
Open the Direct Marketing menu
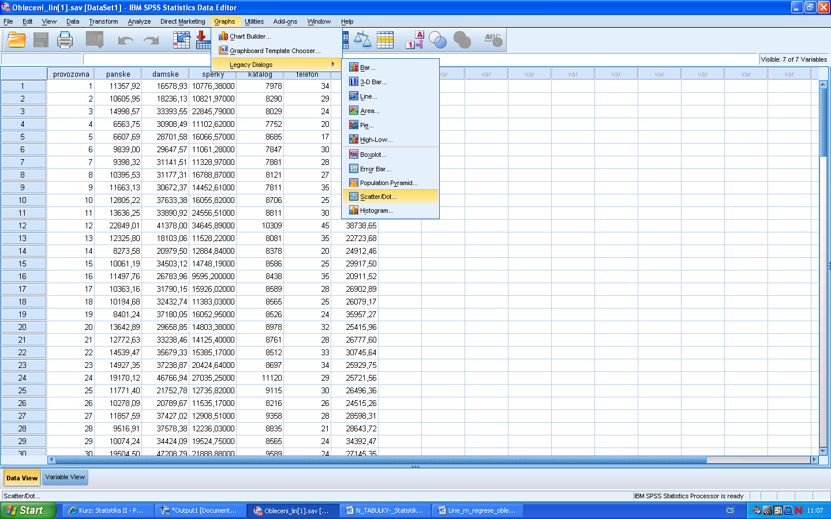(182, 21)
